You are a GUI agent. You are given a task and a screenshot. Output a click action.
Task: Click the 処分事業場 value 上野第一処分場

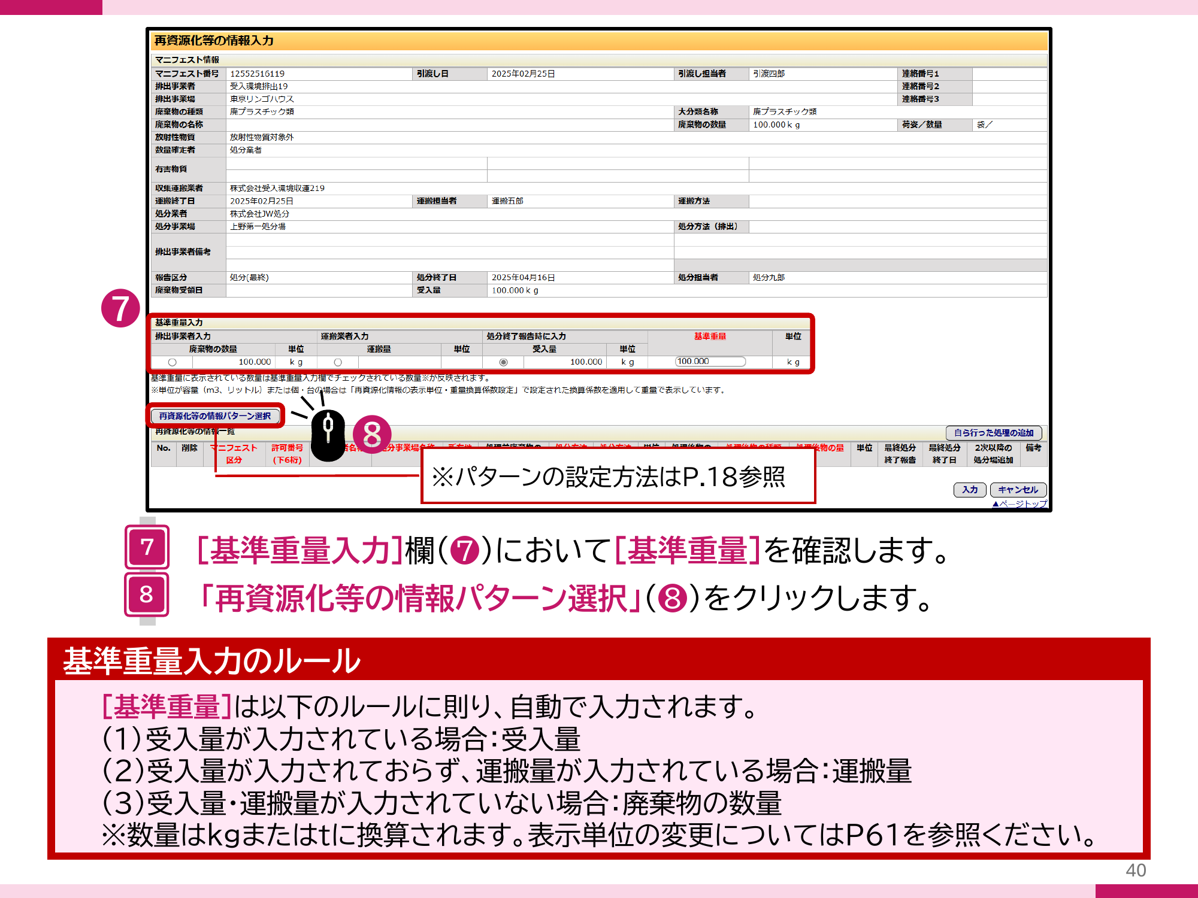(x=258, y=226)
